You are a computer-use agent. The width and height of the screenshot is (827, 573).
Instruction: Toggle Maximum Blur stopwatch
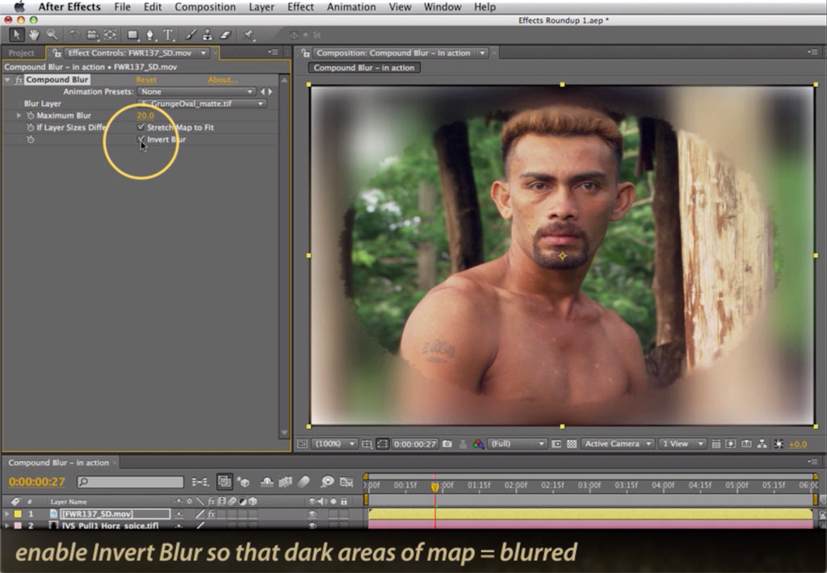[x=31, y=115]
